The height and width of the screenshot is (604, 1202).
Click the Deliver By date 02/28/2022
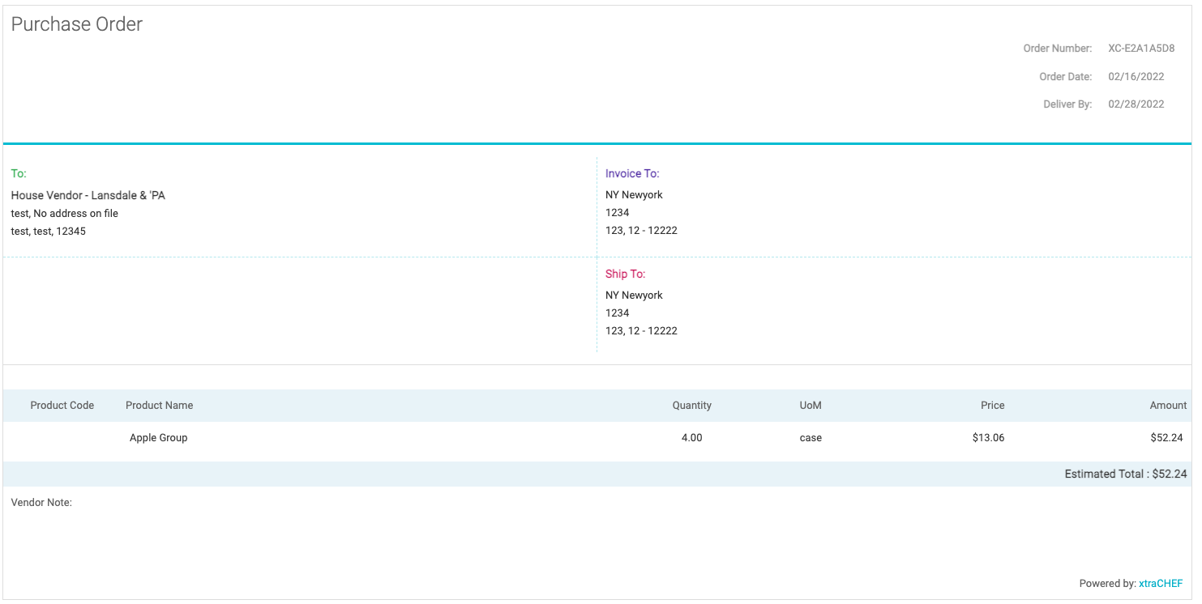1136,104
